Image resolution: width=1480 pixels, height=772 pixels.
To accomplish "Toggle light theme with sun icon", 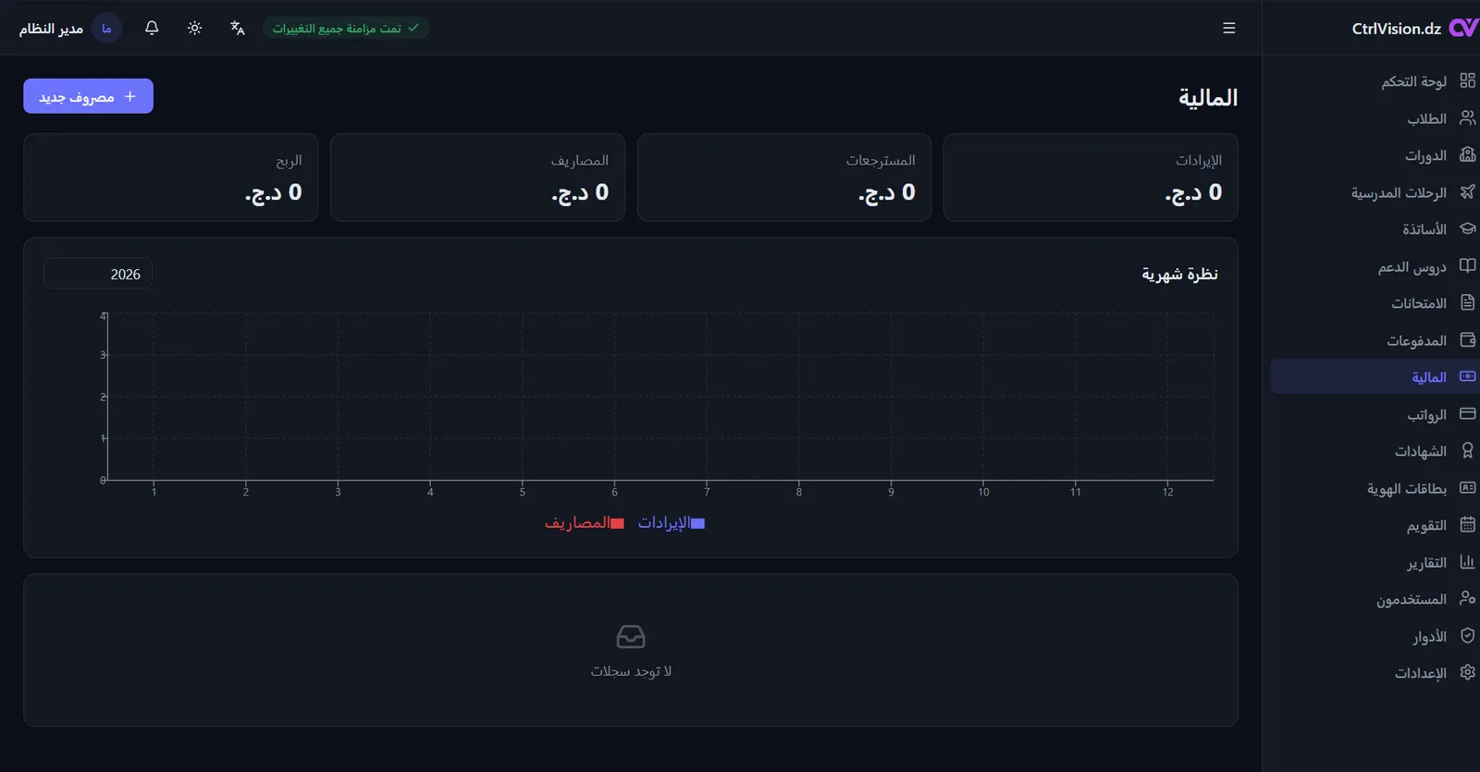I will 194,28.
